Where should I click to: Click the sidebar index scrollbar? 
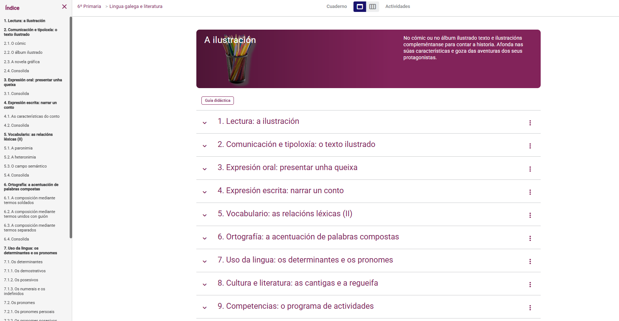[71, 126]
